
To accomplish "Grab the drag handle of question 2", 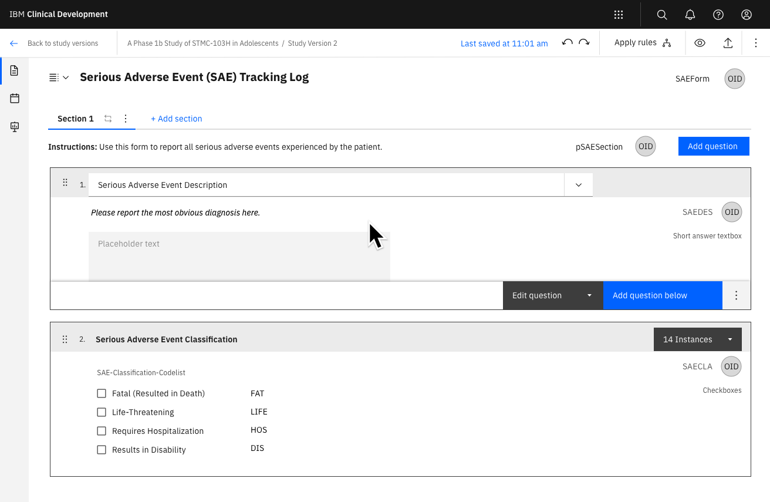I will pos(65,339).
